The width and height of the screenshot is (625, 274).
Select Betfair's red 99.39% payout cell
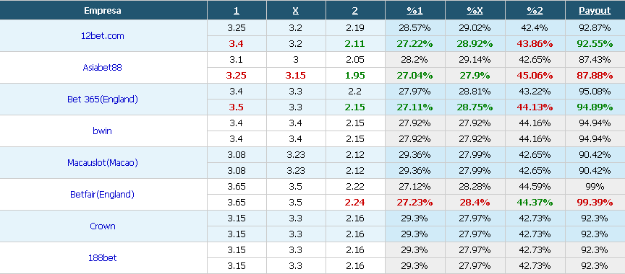[595, 202]
